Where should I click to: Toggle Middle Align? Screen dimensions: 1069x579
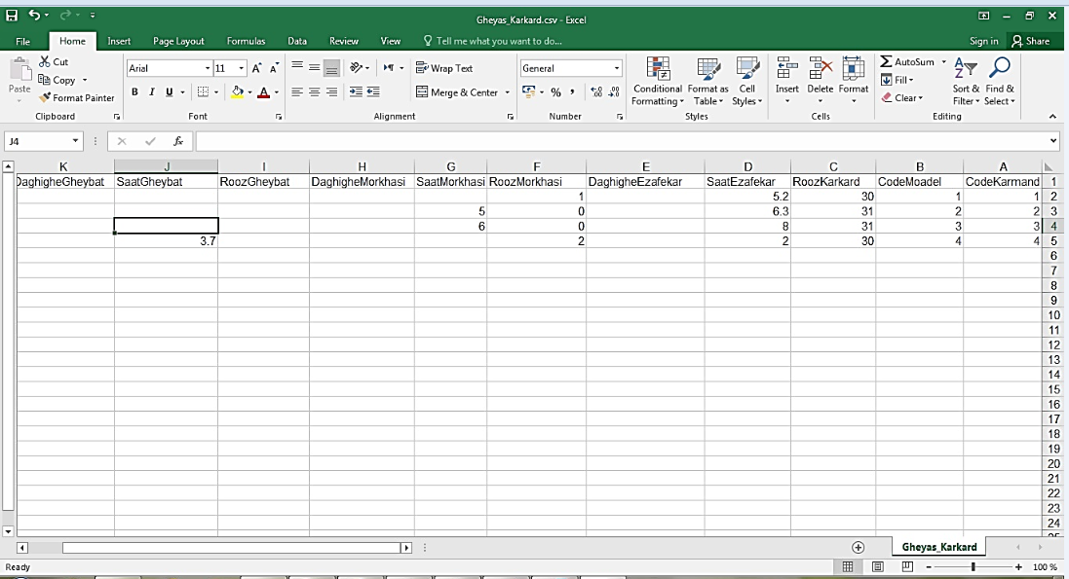(x=315, y=67)
